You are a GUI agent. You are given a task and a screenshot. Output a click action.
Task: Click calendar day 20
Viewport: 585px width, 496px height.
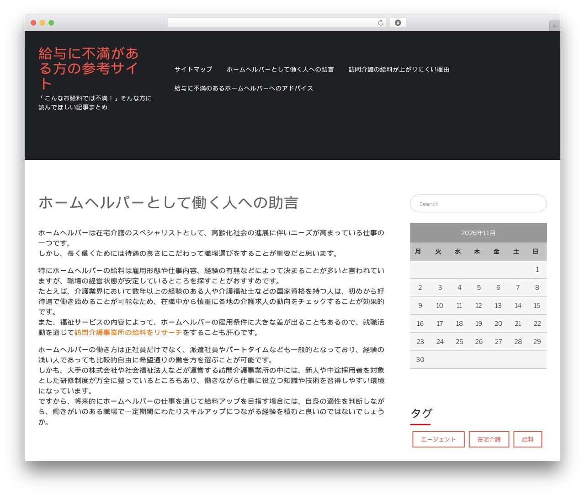point(498,323)
